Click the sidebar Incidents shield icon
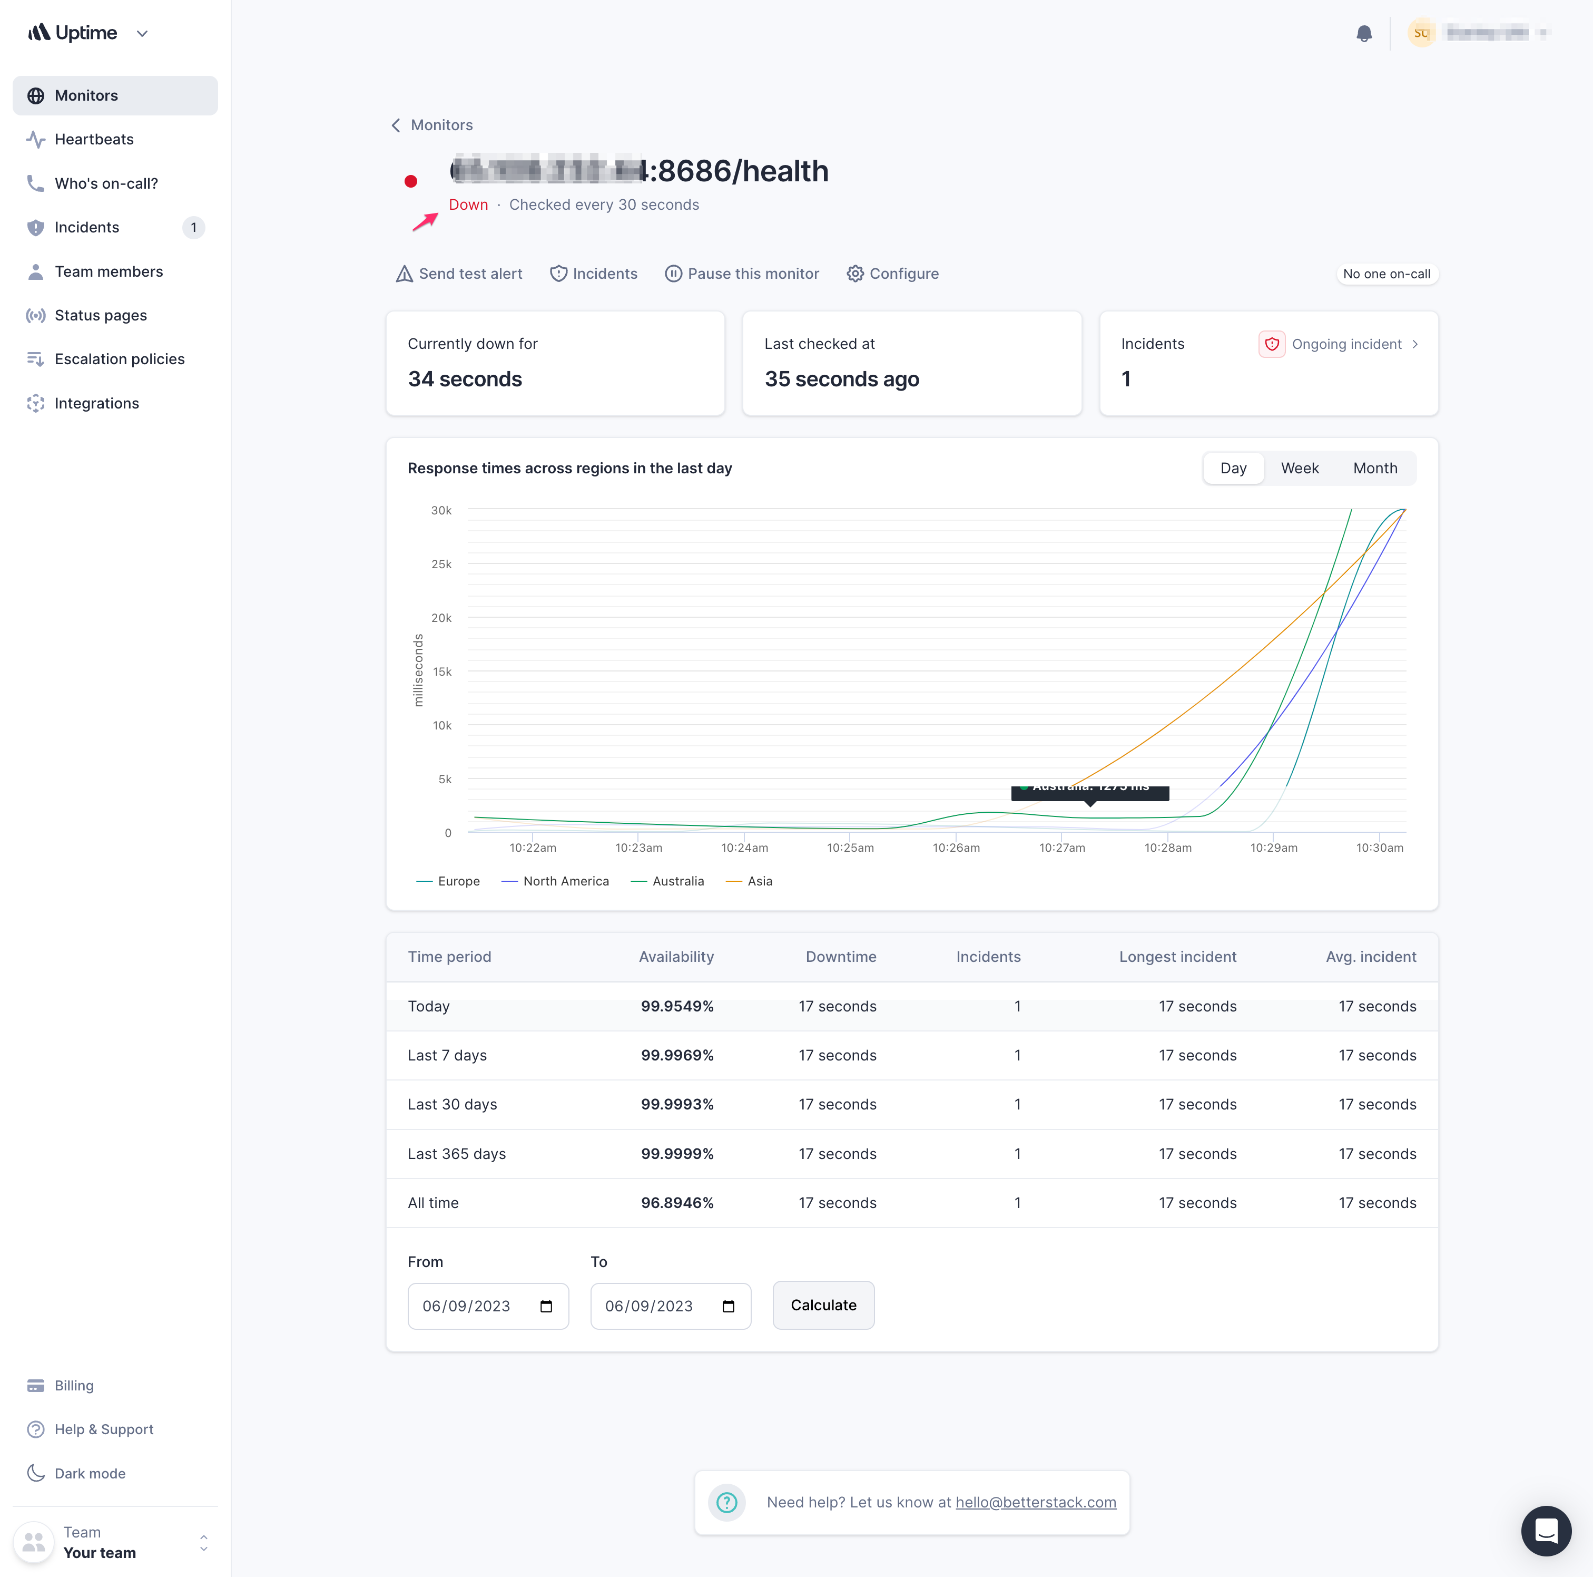 [35, 228]
